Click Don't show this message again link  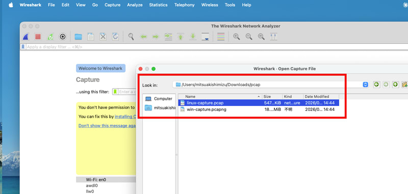tap(107, 125)
